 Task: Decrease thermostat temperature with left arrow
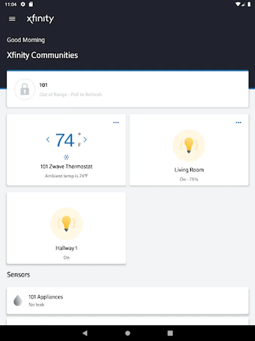(48, 140)
